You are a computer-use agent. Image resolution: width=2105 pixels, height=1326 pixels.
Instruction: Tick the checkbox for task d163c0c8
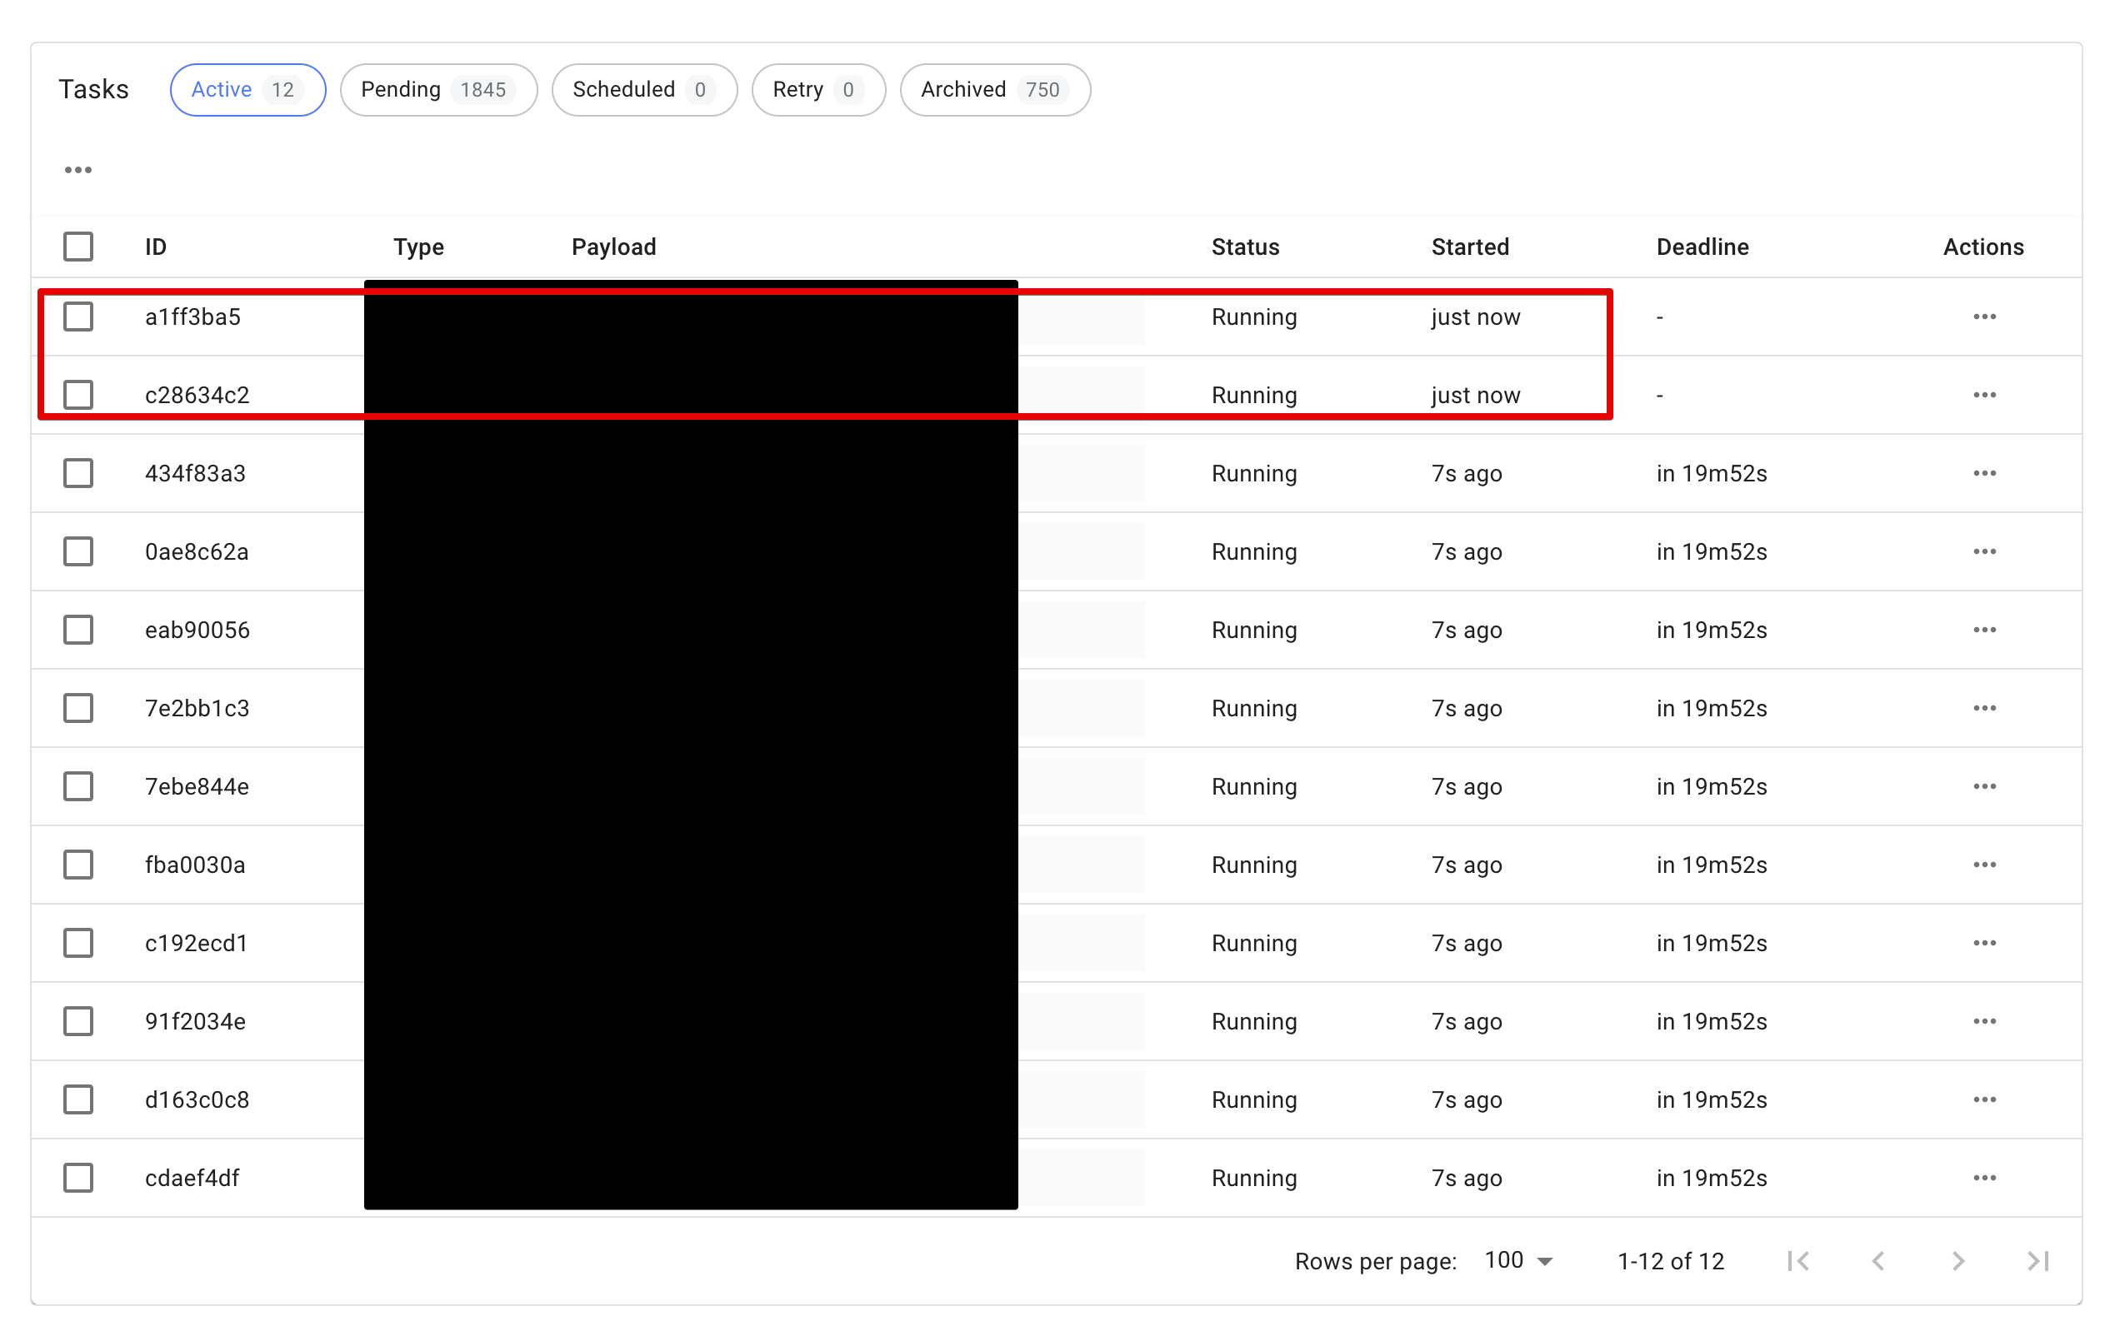pyautogui.click(x=77, y=1098)
